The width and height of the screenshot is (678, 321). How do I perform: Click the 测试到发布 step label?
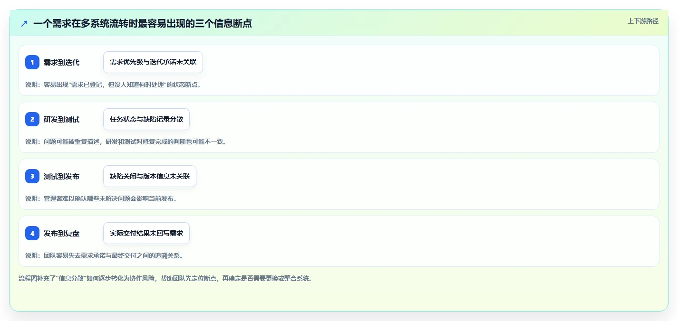(x=61, y=176)
